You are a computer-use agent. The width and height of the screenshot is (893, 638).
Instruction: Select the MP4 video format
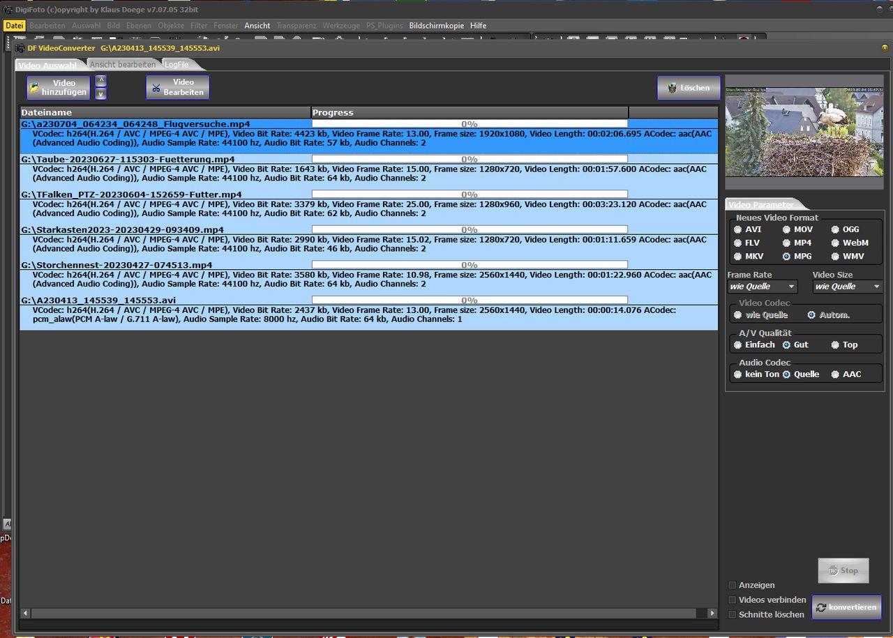[786, 243]
